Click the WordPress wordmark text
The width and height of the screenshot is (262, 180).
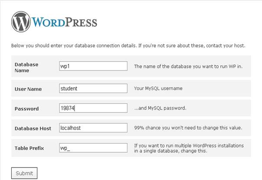[65, 22]
